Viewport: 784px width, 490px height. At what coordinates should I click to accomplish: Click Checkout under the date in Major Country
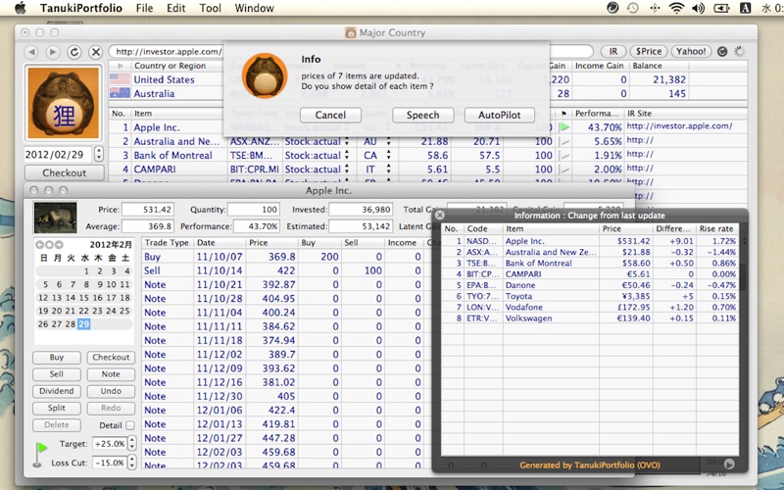pyautogui.click(x=65, y=173)
